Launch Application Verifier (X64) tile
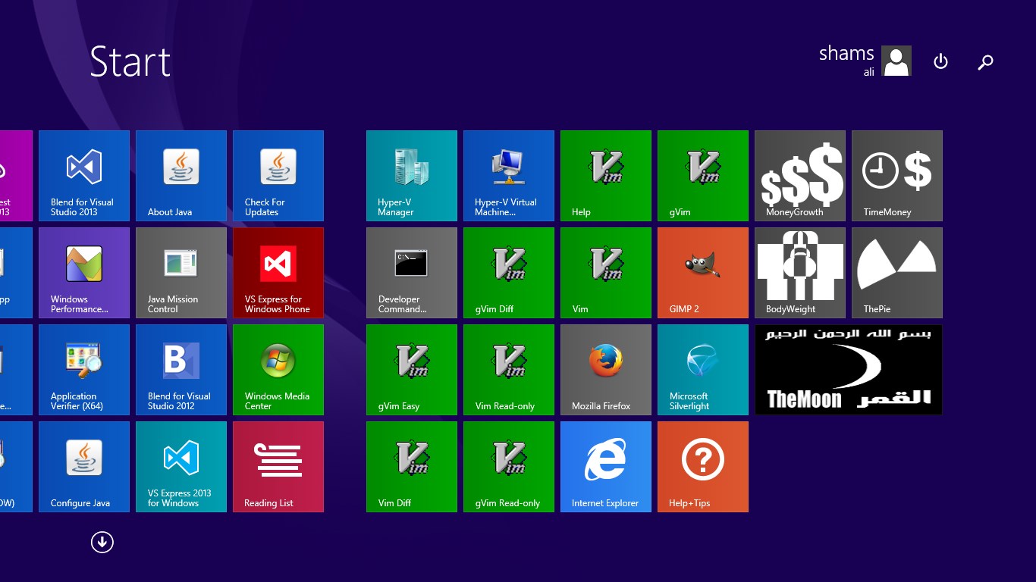Viewport: 1036px width, 582px height. click(x=84, y=370)
